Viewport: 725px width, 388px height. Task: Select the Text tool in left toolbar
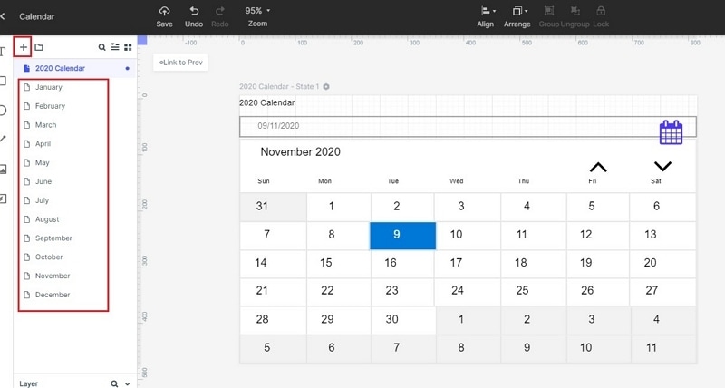[3, 52]
